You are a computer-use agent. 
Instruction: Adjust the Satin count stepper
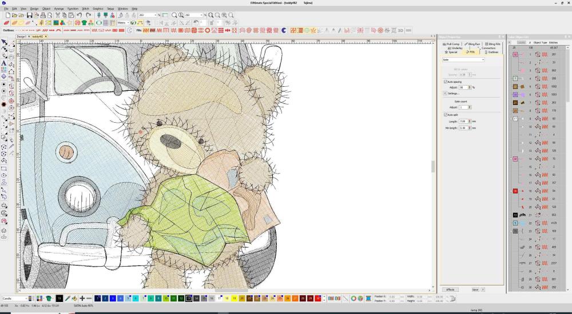click(x=470, y=107)
